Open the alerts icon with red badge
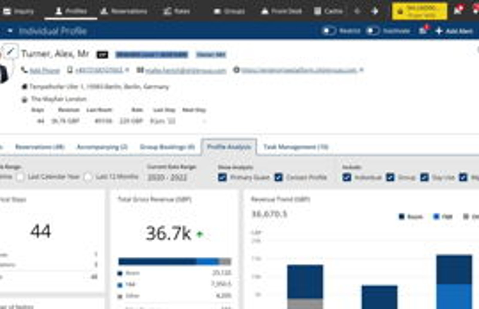Viewport: 479px width, 309px height. [424, 30]
